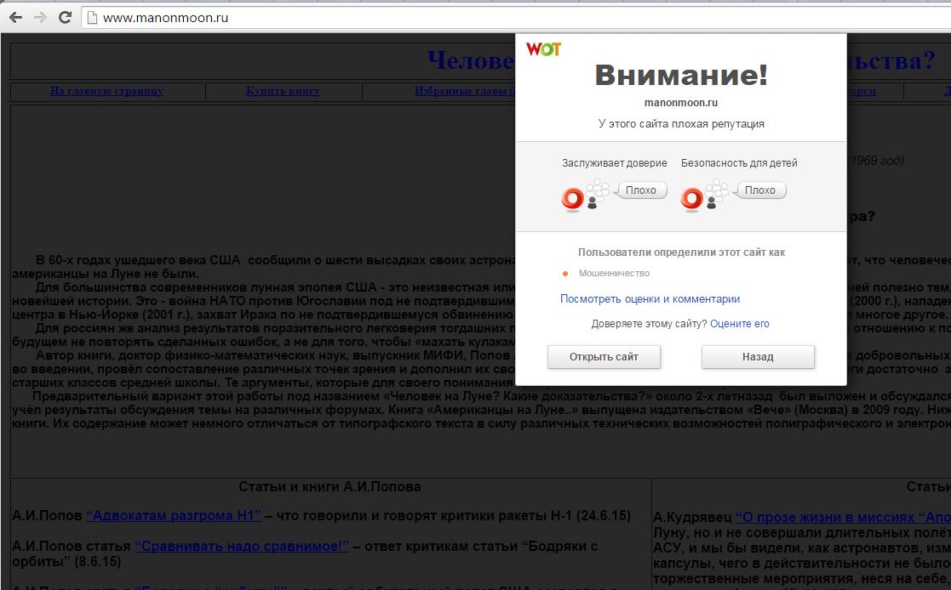Viewport: 951px width, 590px height.
Task: Open the article link 'Адвокатам разгрома Н1'
Action: coord(174,515)
